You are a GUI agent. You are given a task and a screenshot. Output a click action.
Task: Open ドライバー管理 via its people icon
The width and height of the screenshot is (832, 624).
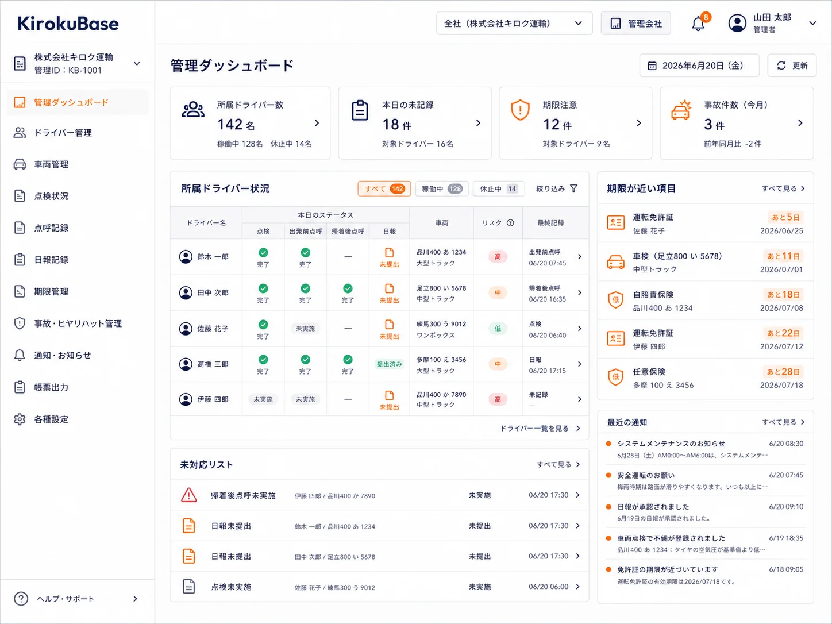[x=20, y=133]
